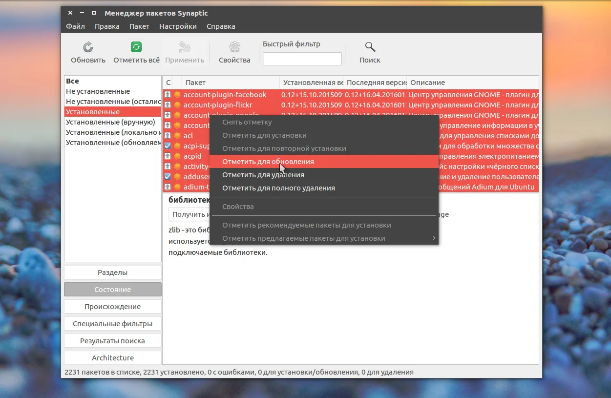Screen dimensions: 611x398
Task: Click status bar text 2231 пакетов в списке
Action: click(x=102, y=372)
